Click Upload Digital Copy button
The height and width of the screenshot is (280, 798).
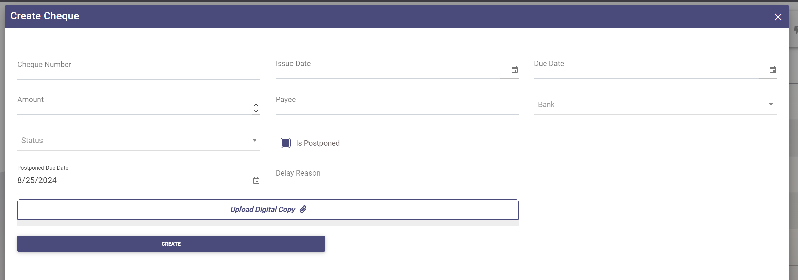(268, 210)
